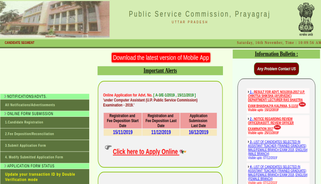
Task: Click the UTTAR PRADESH subtitle
Action: click(190, 22)
